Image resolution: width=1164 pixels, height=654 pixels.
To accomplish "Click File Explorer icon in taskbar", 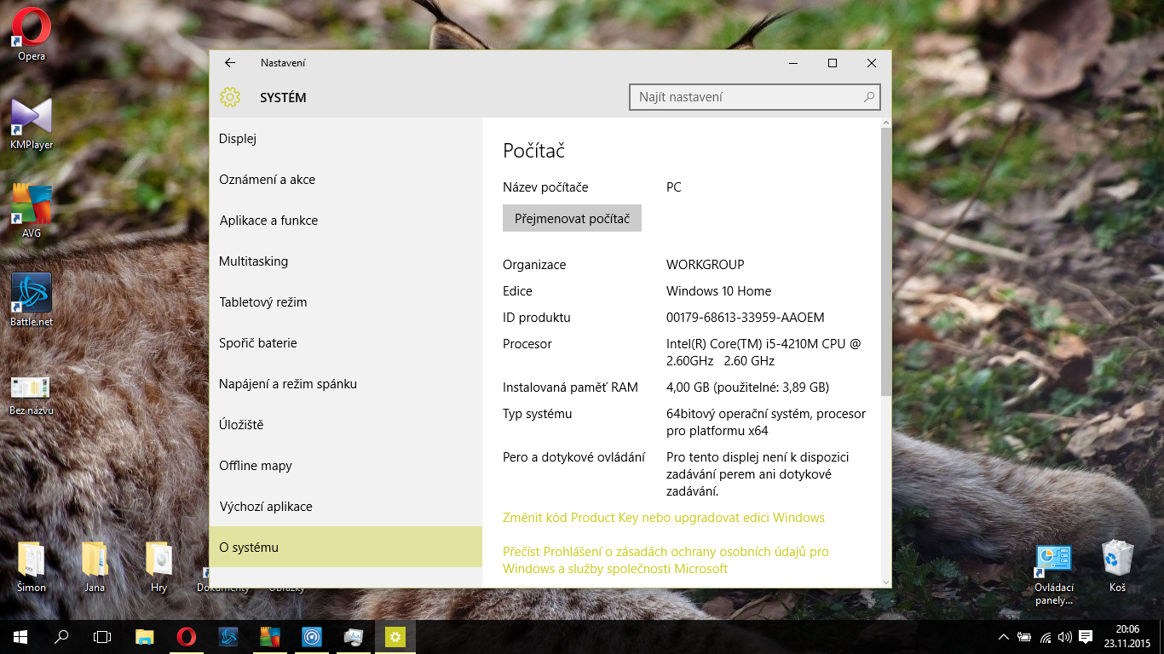I will 145,636.
